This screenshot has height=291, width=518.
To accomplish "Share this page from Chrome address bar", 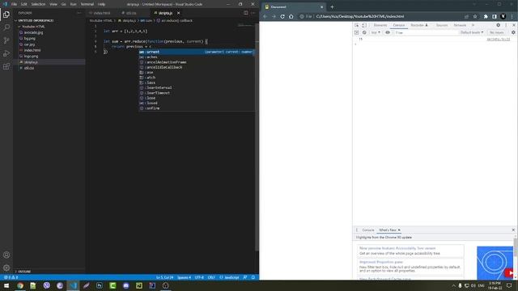I will pos(466,16).
